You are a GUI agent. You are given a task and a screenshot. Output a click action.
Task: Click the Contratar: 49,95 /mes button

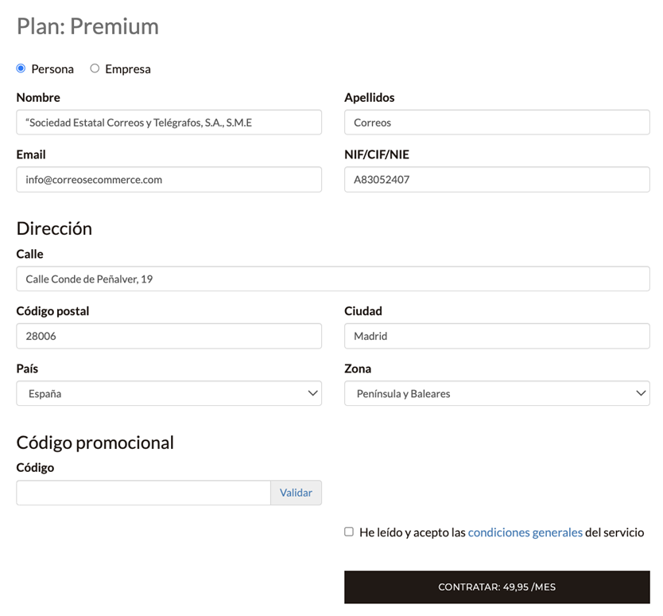click(x=497, y=587)
